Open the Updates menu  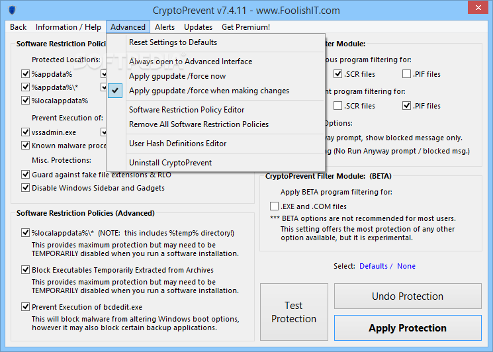pos(198,27)
